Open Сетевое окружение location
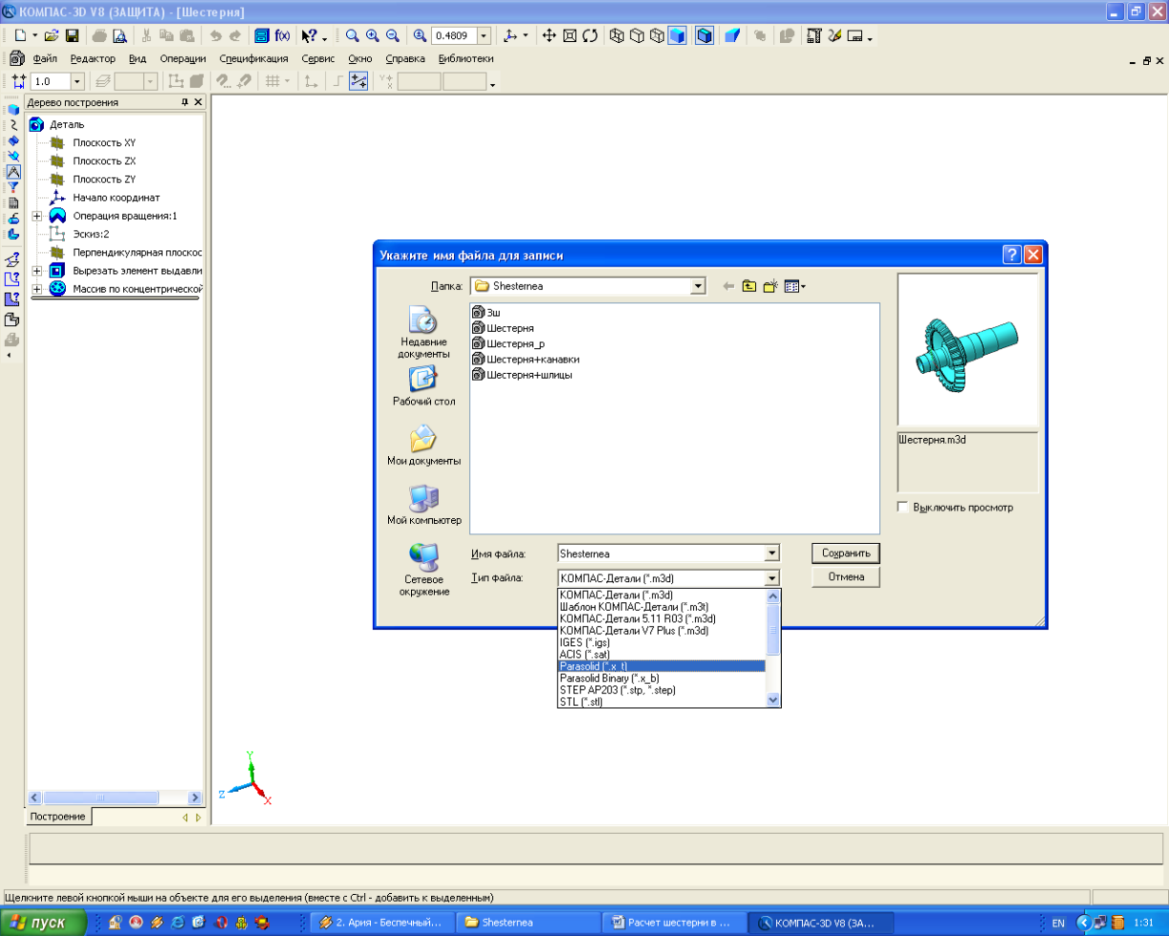 click(423, 570)
